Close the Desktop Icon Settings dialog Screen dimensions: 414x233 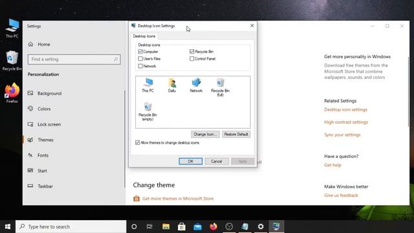(x=252, y=26)
